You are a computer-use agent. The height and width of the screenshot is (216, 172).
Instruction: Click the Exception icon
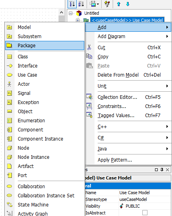(9, 102)
